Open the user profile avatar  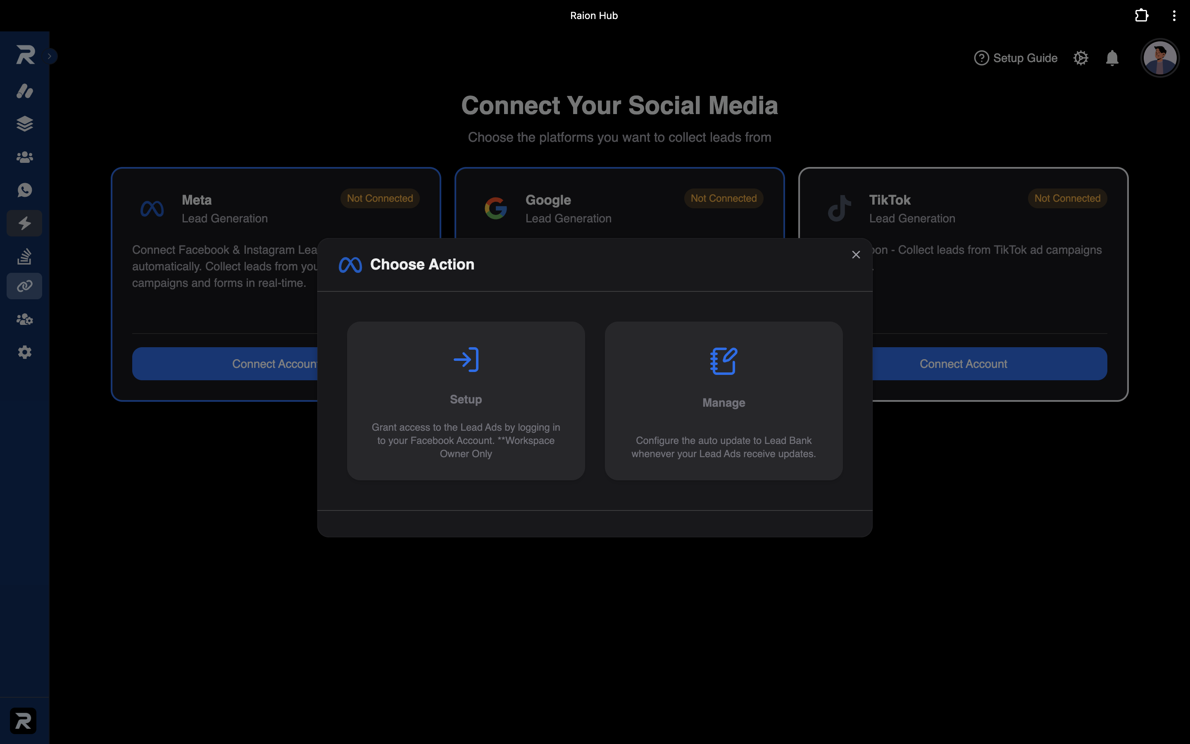tap(1160, 58)
